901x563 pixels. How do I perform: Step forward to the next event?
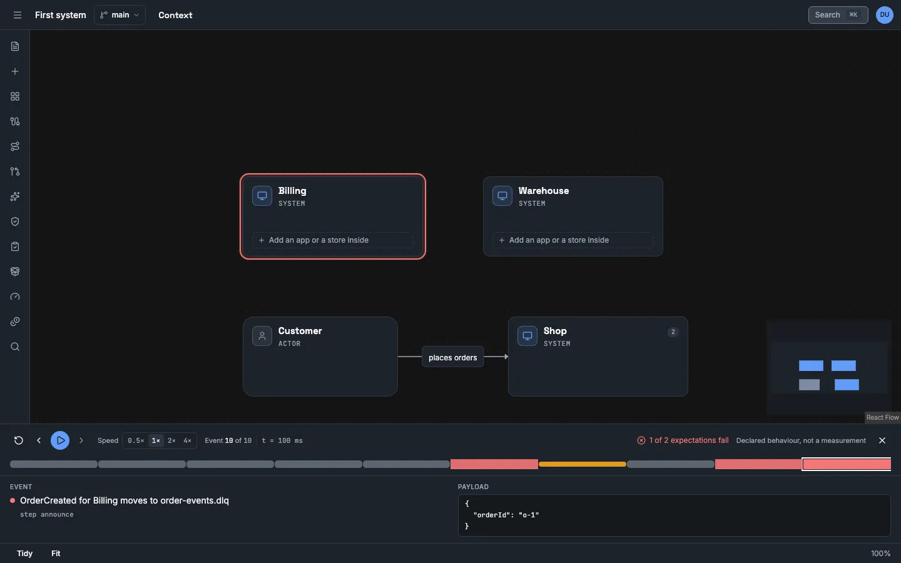tap(81, 440)
